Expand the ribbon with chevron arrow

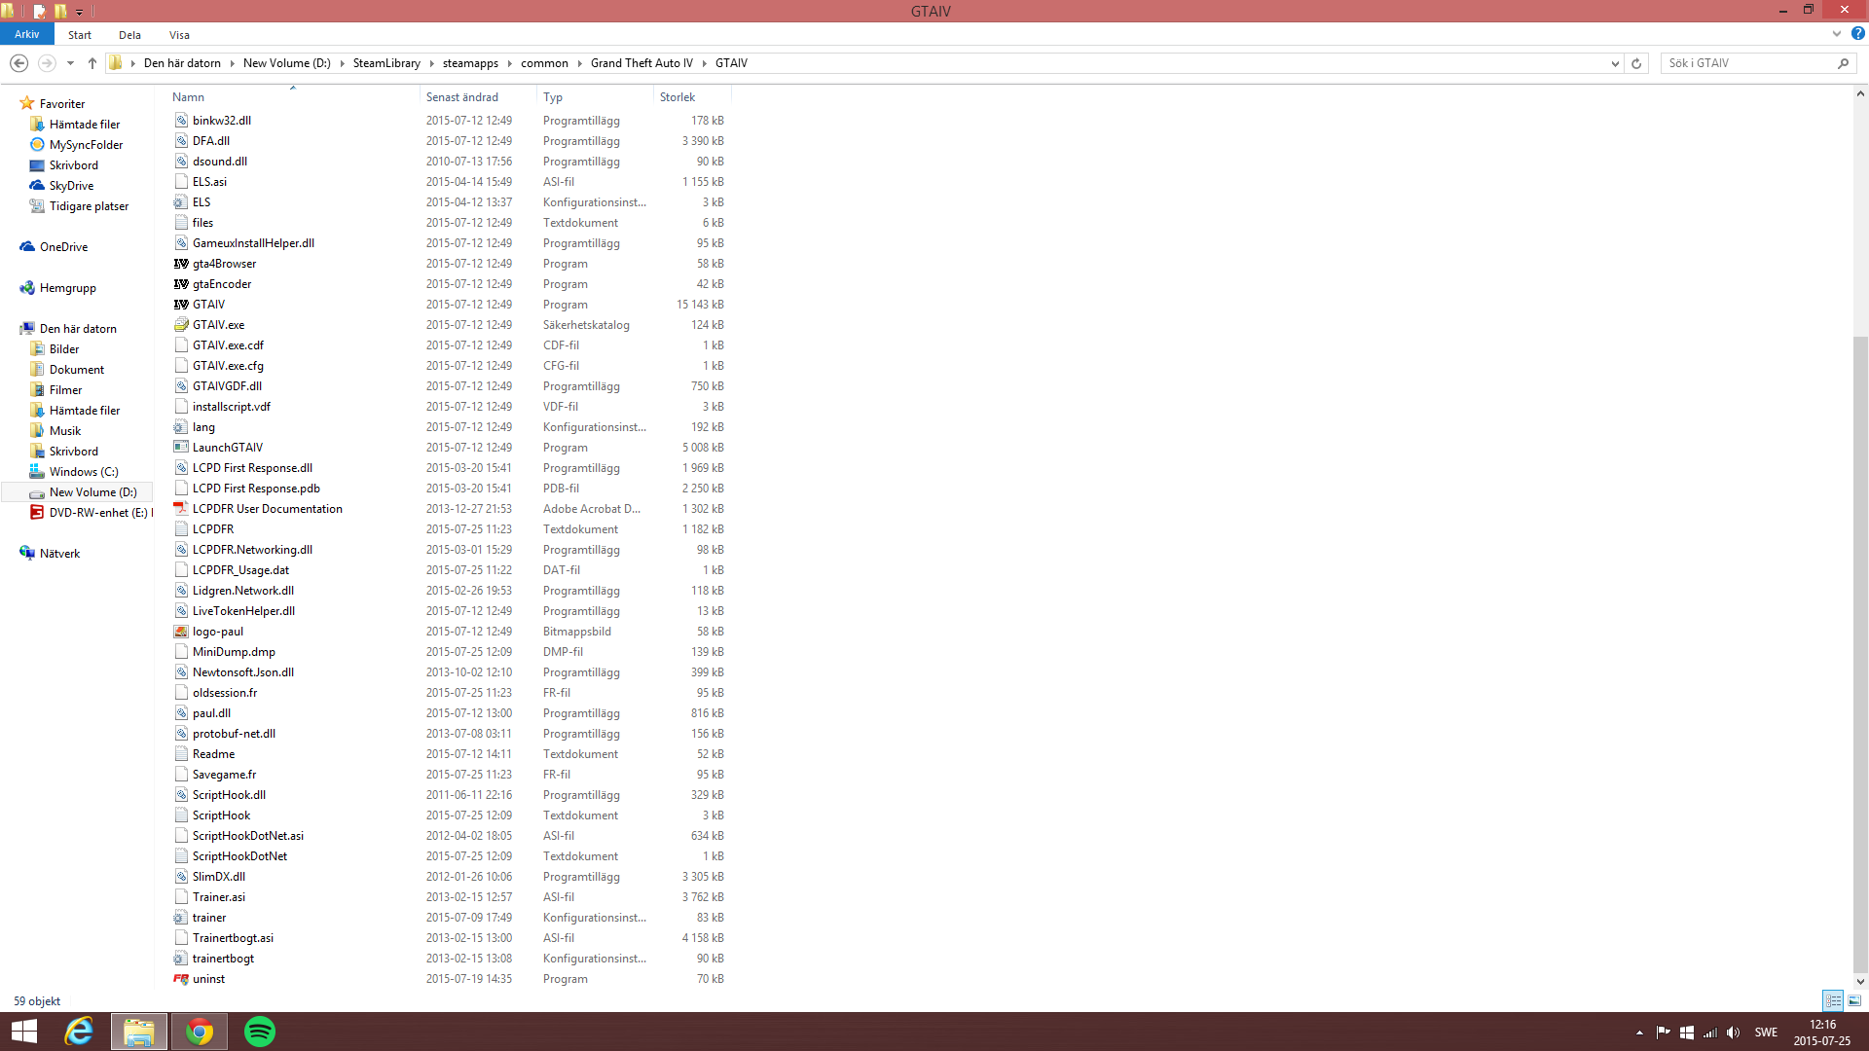click(x=1837, y=34)
